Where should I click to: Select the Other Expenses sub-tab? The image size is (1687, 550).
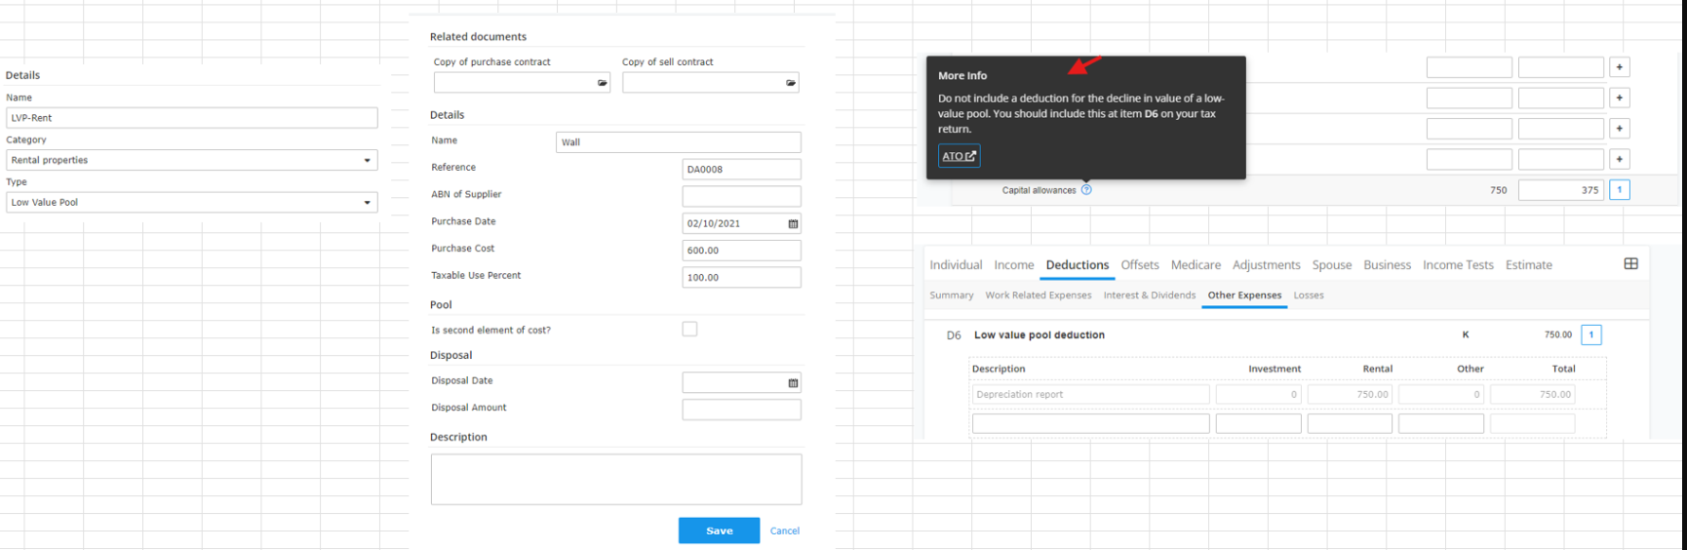coord(1244,295)
